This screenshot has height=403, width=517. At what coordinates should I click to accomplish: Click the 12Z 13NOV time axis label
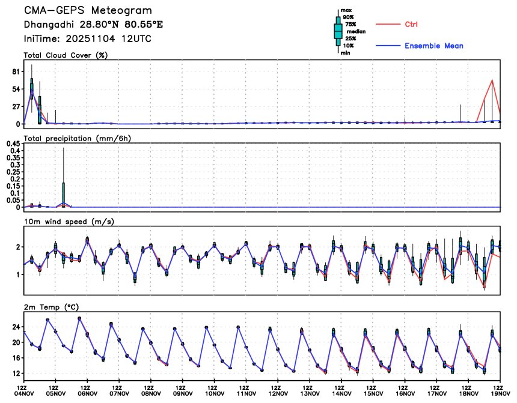click(310, 391)
